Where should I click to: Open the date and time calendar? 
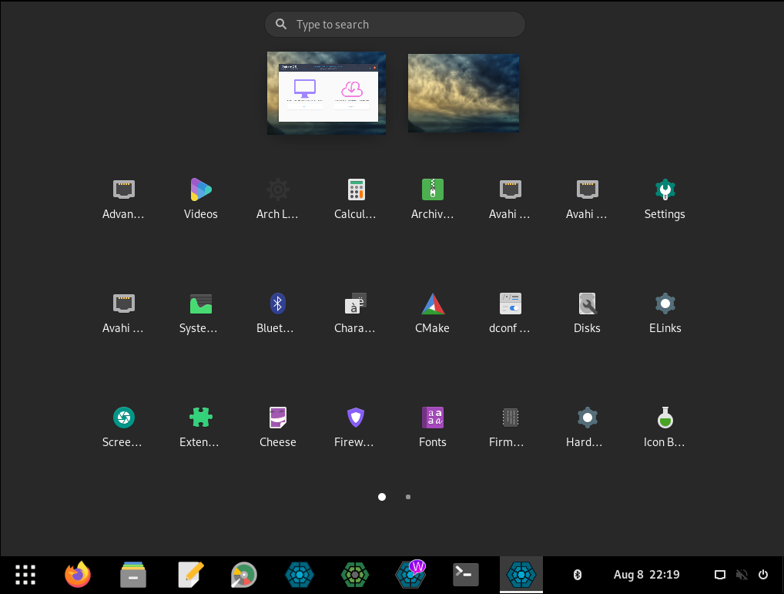pyautogui.click(x=646, y=575)
